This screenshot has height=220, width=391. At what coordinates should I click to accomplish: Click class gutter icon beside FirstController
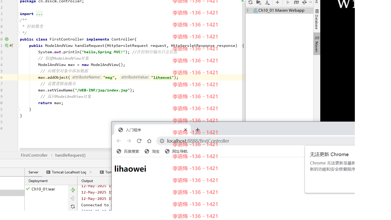click(7, 39)
